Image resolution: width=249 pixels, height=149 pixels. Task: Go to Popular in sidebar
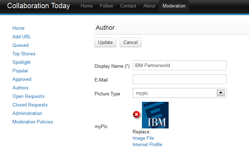click(20, 71)
